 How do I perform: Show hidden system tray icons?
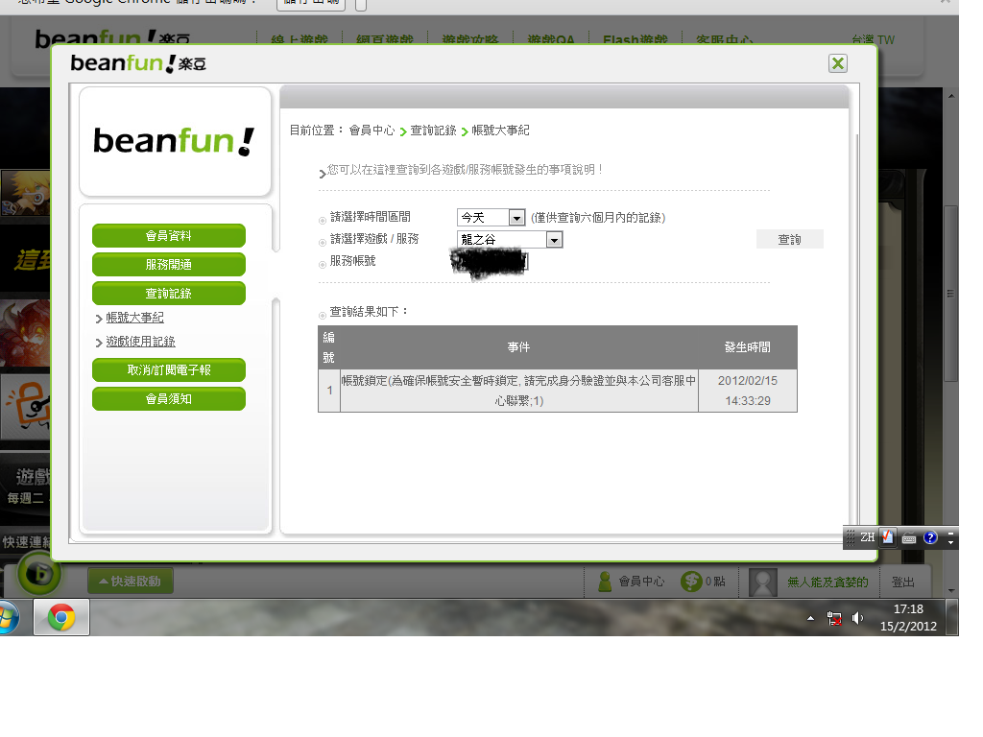(x=810, y=619)
